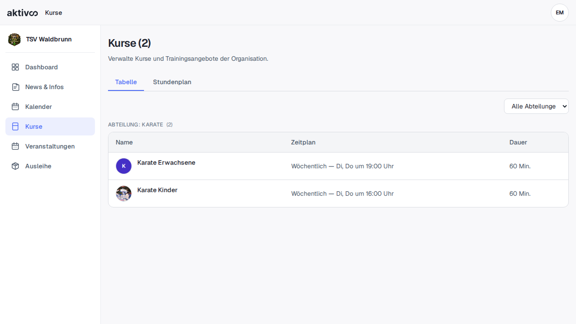Select the Tabelle tab

tap(126, 82)
